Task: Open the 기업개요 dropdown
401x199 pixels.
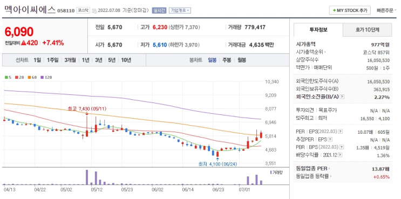Action: tap(180, 10)
